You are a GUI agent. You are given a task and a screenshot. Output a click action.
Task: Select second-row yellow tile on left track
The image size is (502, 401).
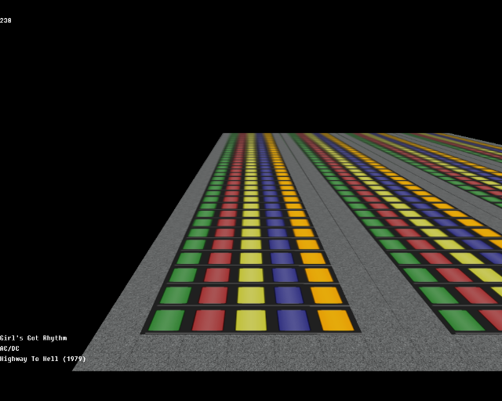(251, 295)
